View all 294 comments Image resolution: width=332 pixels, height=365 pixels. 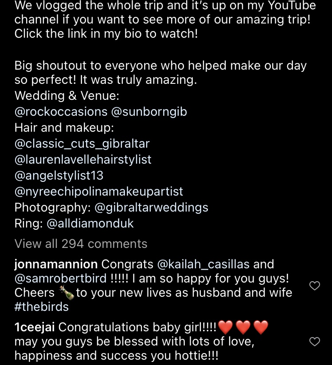point(81,244)
